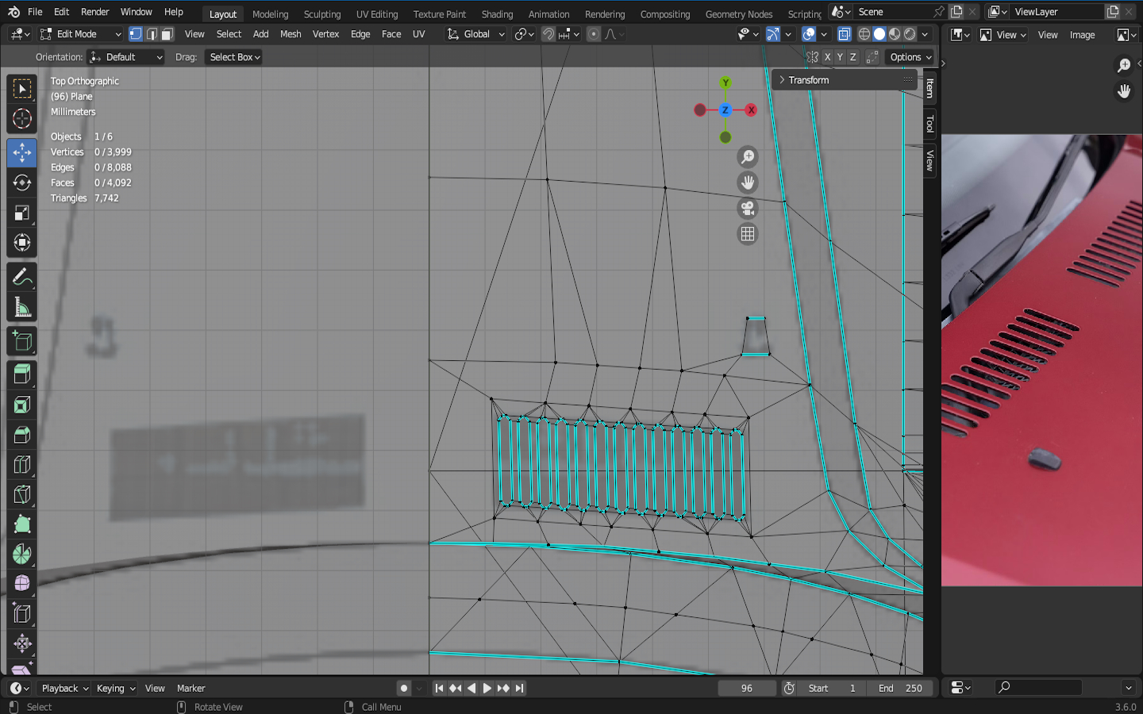1143x714 pixels.
Task: Click the viewport pan hand icon
Action: pyautogui.click(x=748, y=182)
